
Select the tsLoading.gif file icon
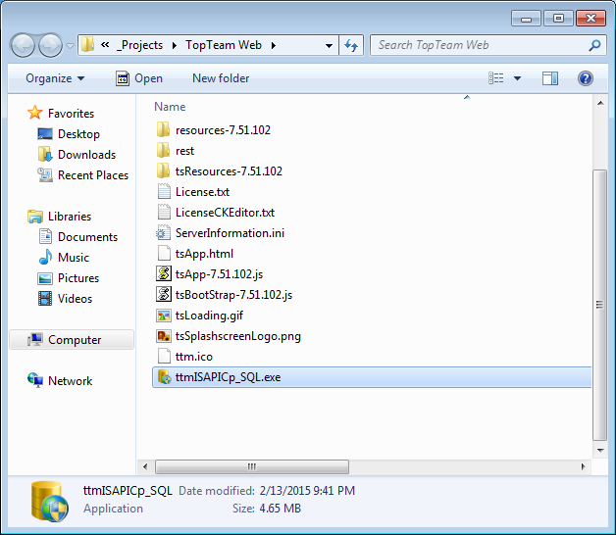coord(165,316)
